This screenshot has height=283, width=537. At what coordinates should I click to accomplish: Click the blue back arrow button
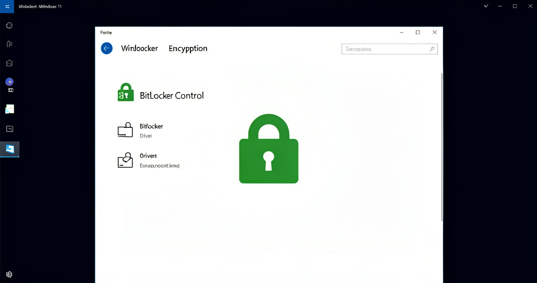tap(106, 48)
